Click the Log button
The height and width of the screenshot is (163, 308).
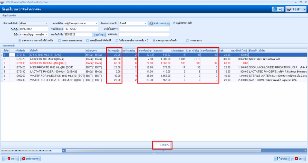tap(278, 9)
